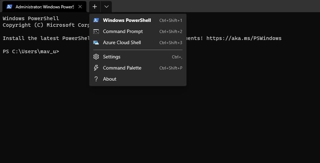Choose Windows PowerShell from the menu
This screenshot has height=163, width=320.
tap(127, 20)
